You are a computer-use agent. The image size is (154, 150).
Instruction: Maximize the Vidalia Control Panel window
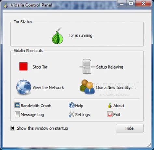(x=131, y=4)
